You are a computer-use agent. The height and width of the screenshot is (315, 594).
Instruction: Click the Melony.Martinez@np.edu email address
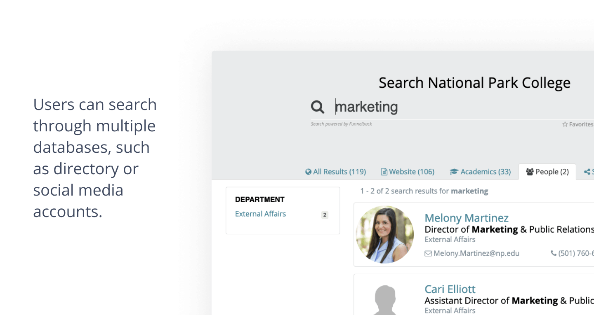[x=476, y=253]
